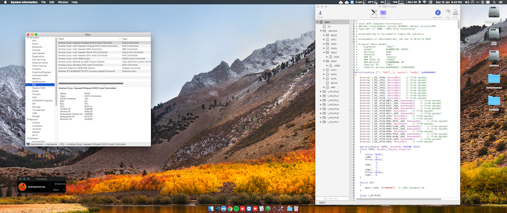Select the Intel HDMI Audio row
507x213 pixels.
(x=104, y=58)
